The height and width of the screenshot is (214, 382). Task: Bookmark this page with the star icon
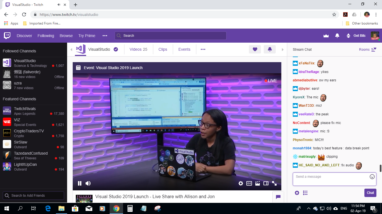[x=334, y=14]
